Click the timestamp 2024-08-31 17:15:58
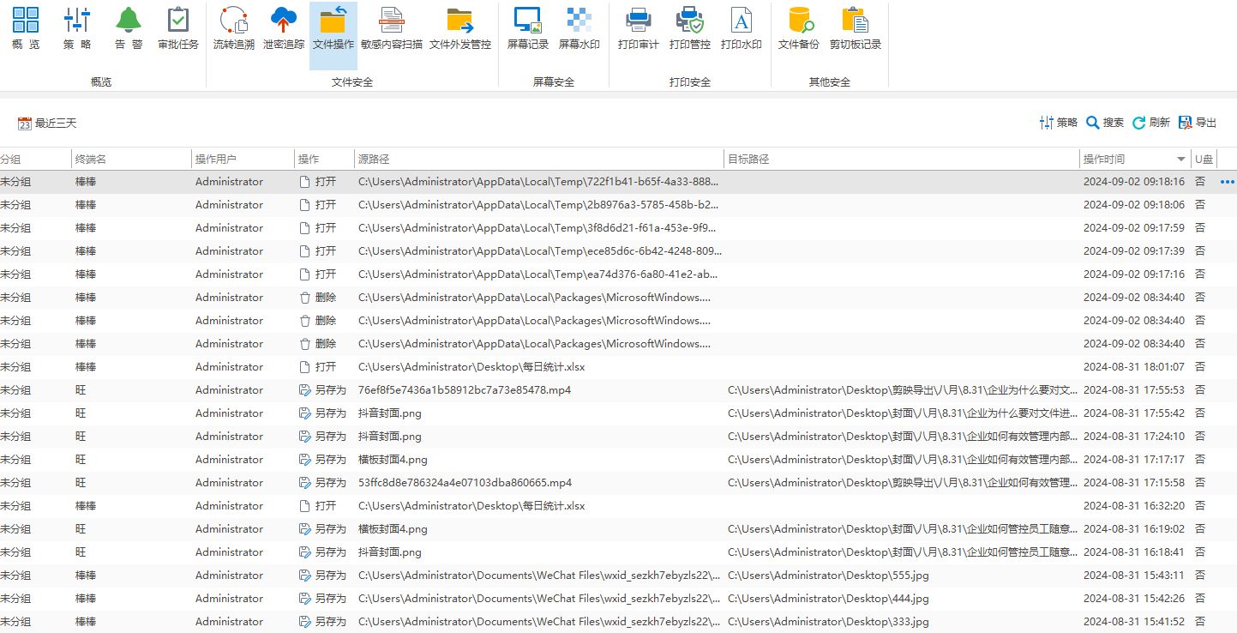 pyautogui.click(x=1134, y=483)
